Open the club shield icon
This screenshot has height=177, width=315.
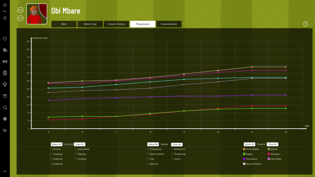(5, 39)
